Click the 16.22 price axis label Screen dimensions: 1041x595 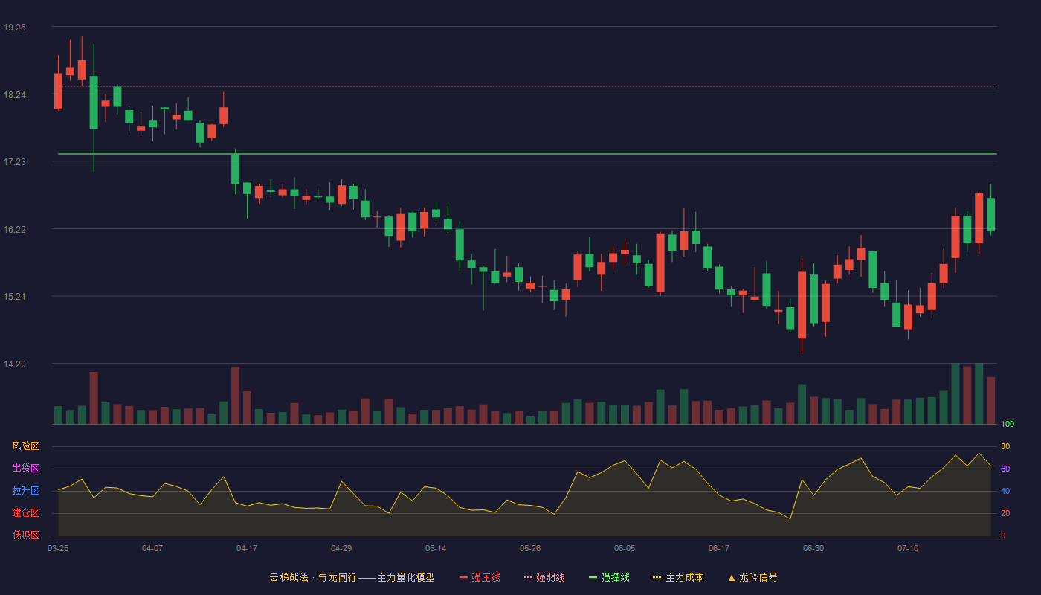(14, 229)
